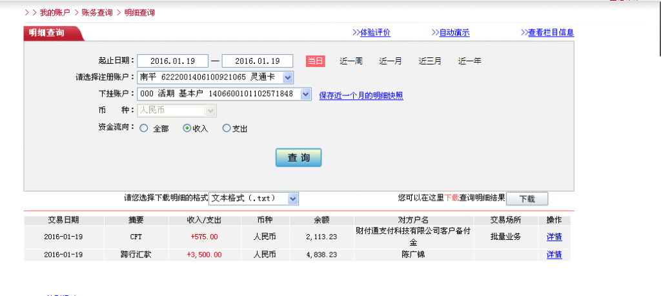Viewport: 661px width, 296px height.
Task: Select the 近三月 date range
Action: [430, 61]
